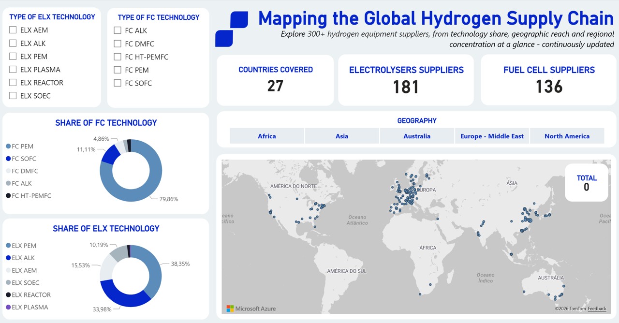Choose the Asia geography button

tap(342, 136)
